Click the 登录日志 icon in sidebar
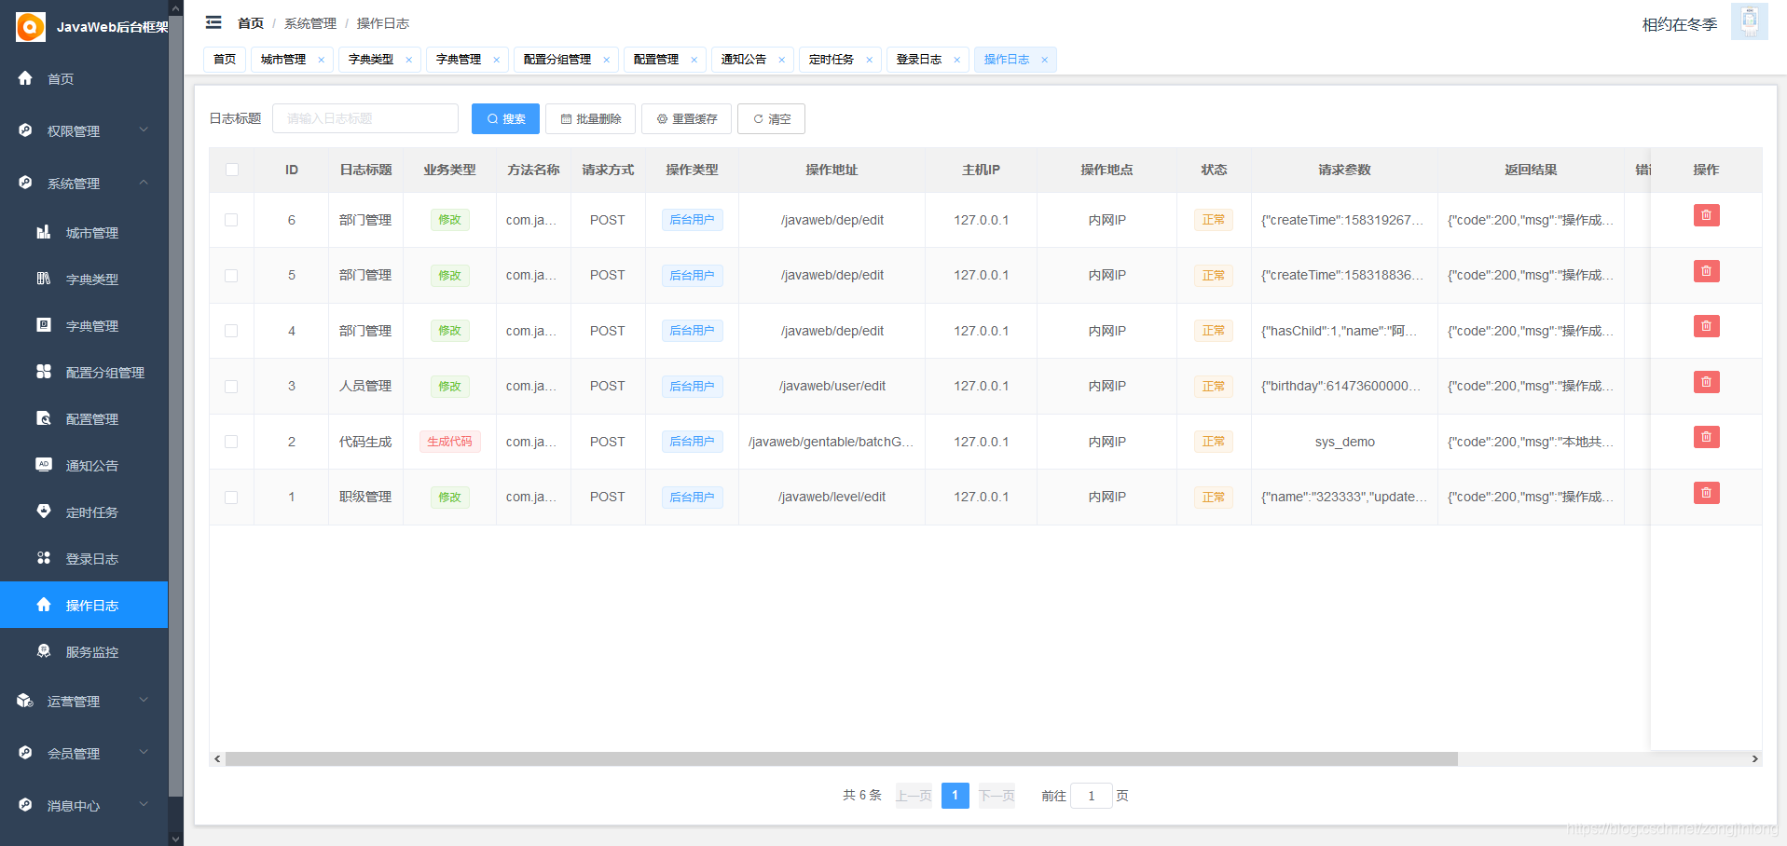Viewport: 1787px width, 846px height. (44, 558)
